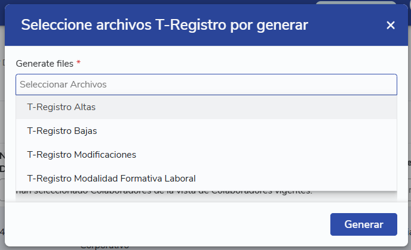Close the T-Registro dialog with the X icon
Screen dimensions: 411x250
tap(391, 25)
